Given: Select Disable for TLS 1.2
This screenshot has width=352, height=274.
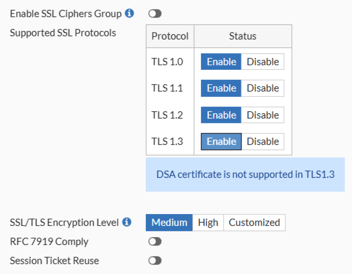Looking at the screenshot, I should coord(263,115).
